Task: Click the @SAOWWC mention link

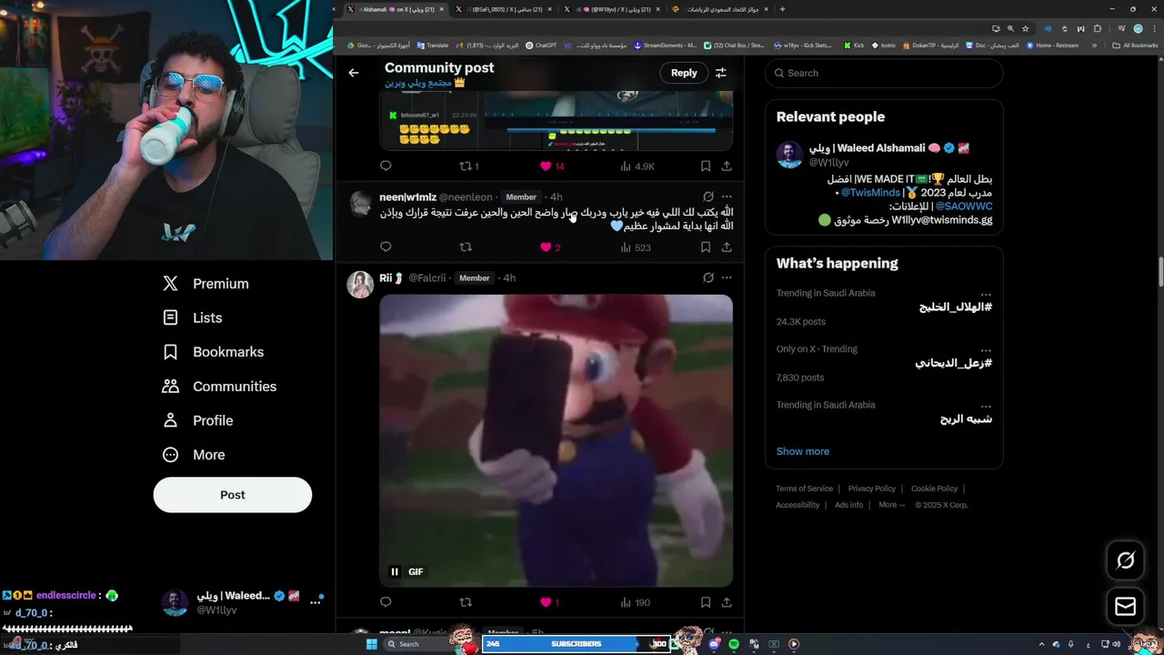Action: pyautogui.click(x=964, y=207)
